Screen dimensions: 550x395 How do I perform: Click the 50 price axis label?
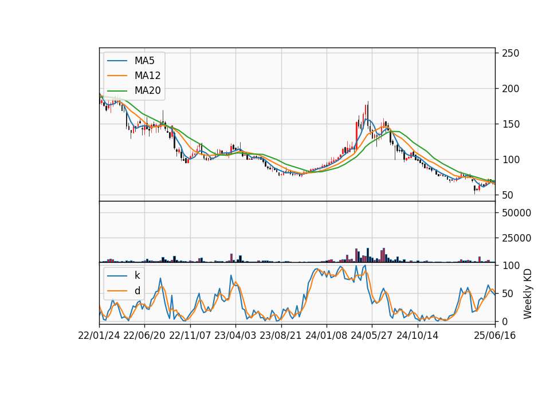coord(508,195)
